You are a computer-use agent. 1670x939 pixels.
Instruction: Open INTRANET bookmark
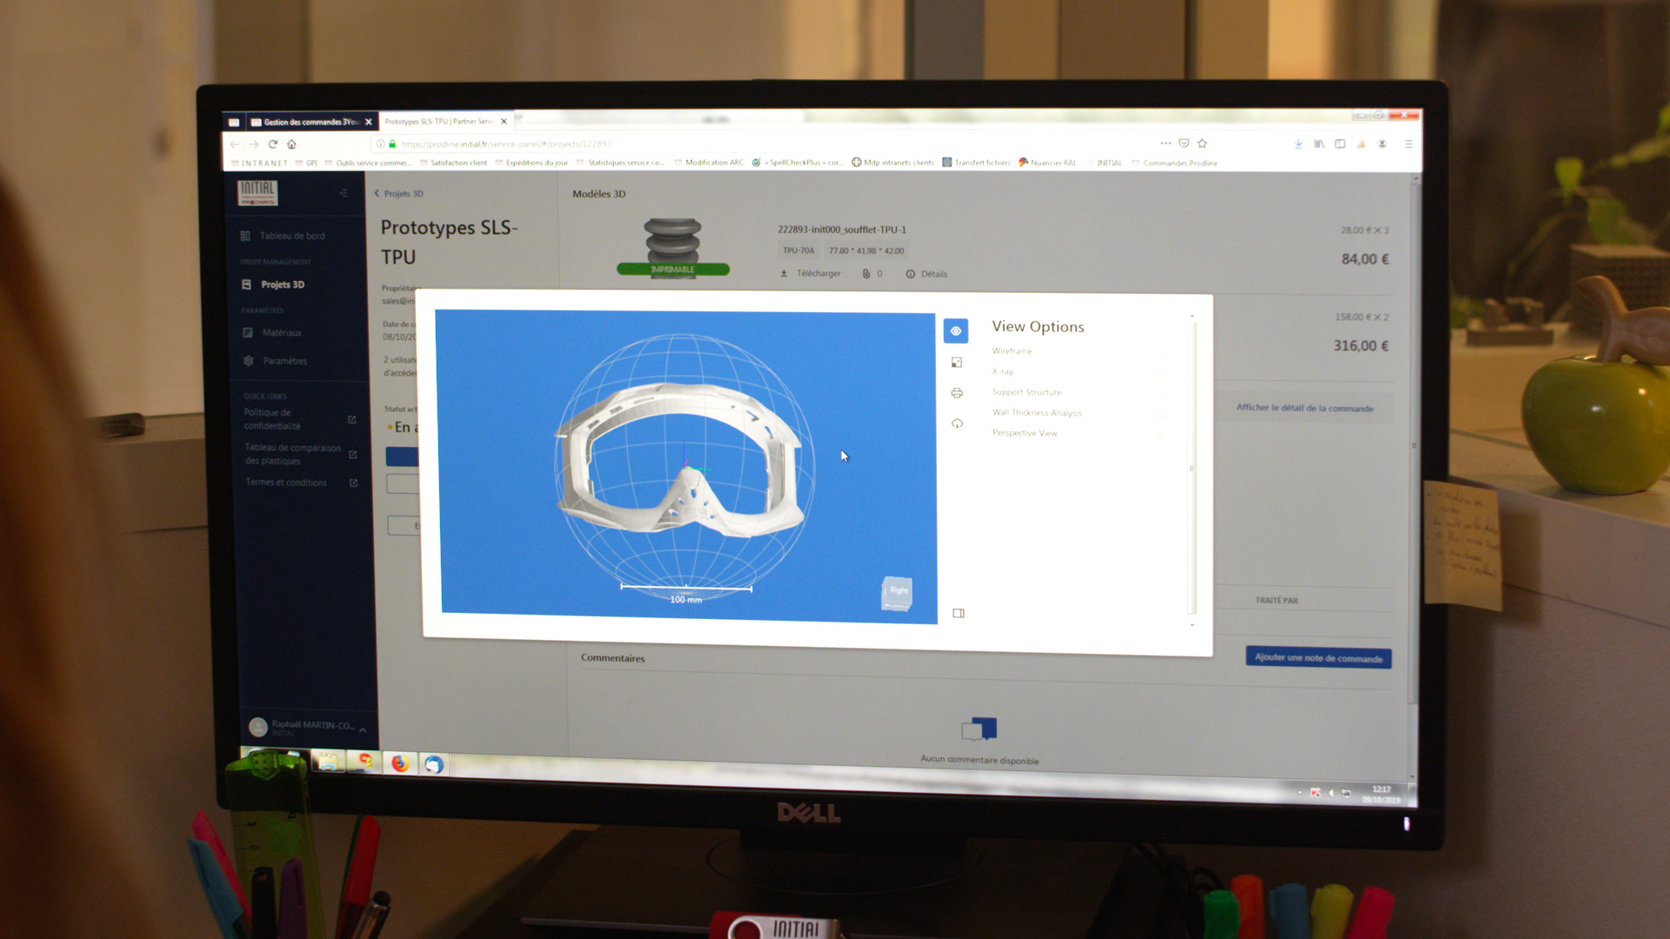[x=259, y=163]
